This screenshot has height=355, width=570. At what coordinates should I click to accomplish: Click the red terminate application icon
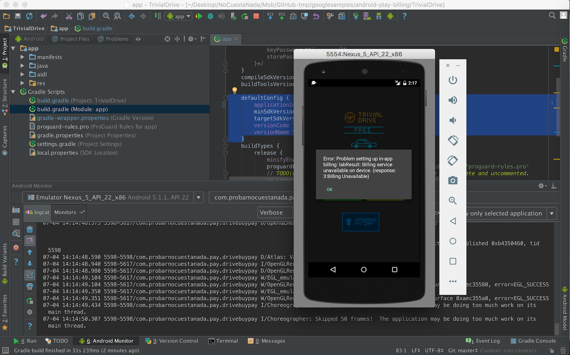[x=16, y=247]
